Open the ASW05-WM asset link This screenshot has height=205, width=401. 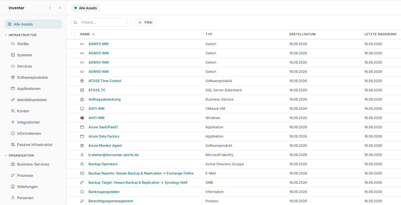(x=99, y=72)
